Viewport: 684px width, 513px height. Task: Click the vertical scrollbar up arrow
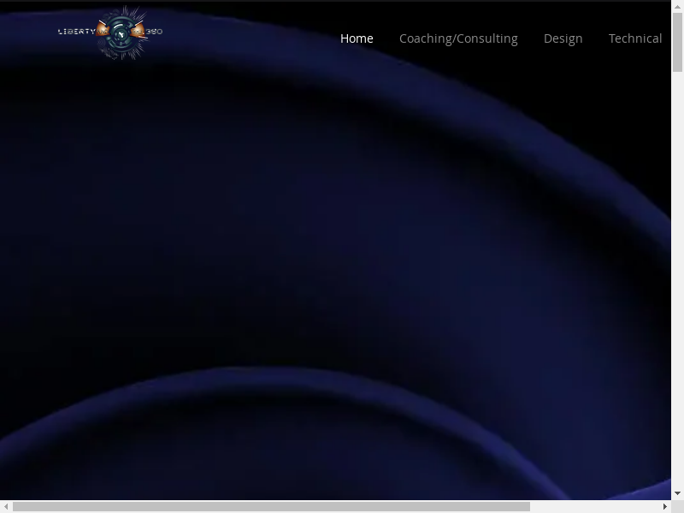677,7
